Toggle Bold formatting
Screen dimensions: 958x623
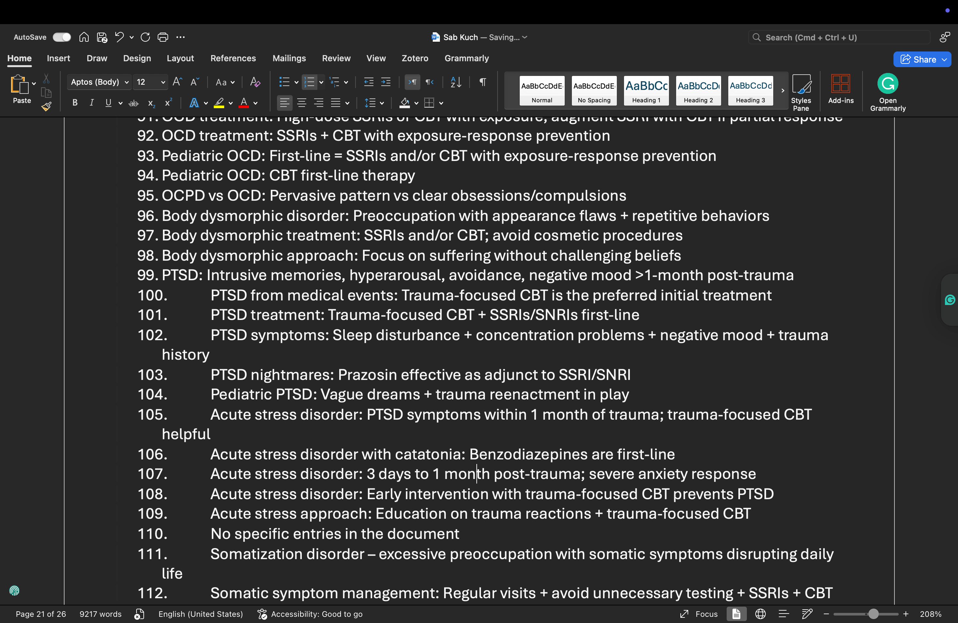[x=75, y=103]
